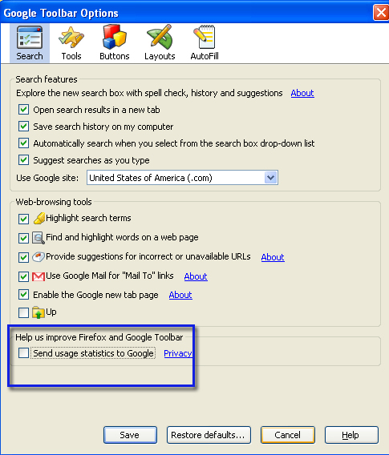Viewport: 389px width, 455px height.
Task: Uncheck Save search history on my computer
Action: pyautogui.click(x=23, y=127)
